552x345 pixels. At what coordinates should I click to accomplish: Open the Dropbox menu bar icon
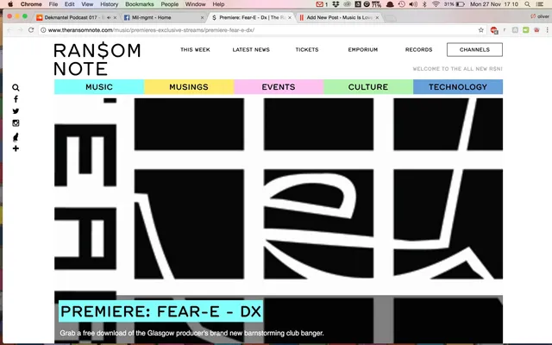(x=336, y=4)
